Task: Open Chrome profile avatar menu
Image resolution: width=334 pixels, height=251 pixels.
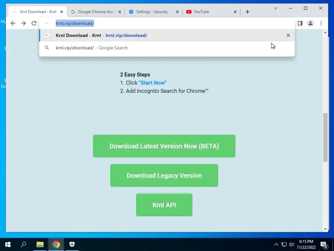Action: (311, 23)
